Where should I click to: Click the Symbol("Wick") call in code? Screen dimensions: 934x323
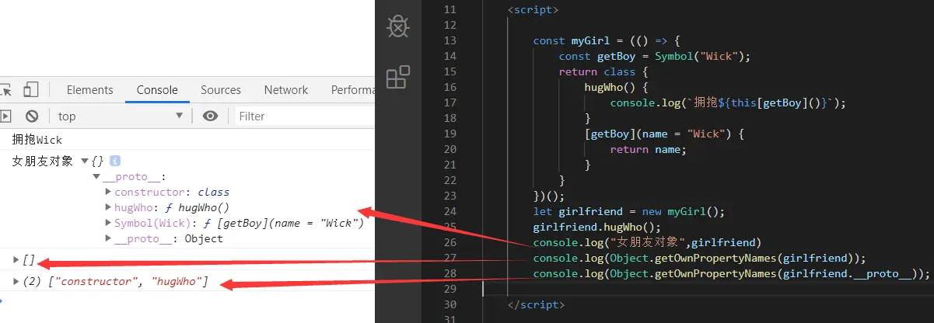(x=701, y=56)
